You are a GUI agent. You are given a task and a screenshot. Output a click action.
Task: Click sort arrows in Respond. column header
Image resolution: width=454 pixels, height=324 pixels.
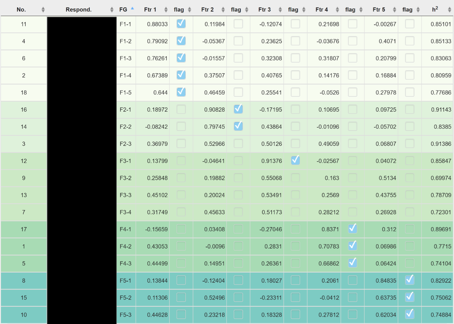112,10
